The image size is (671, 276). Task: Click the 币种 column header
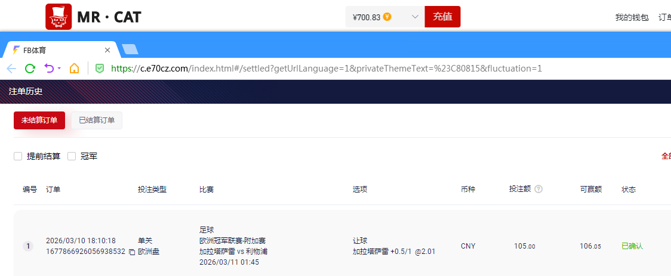tap(468, 190)
